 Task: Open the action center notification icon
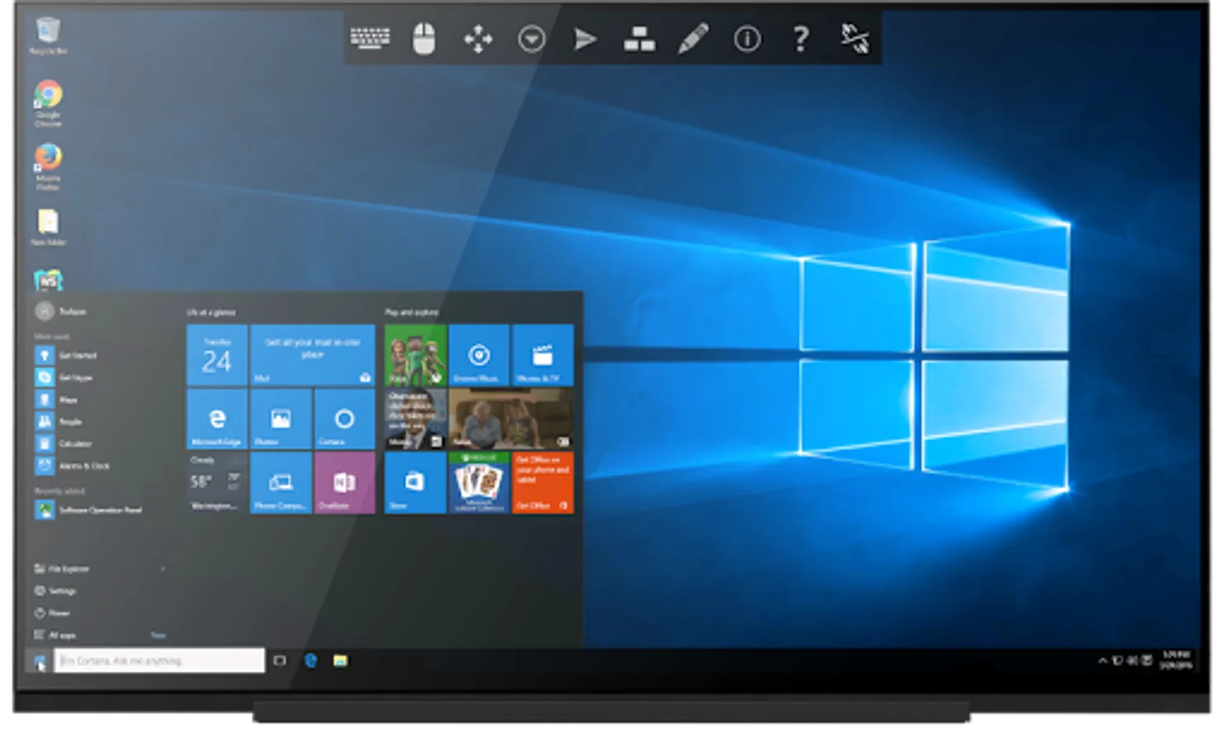point(1147,661)
